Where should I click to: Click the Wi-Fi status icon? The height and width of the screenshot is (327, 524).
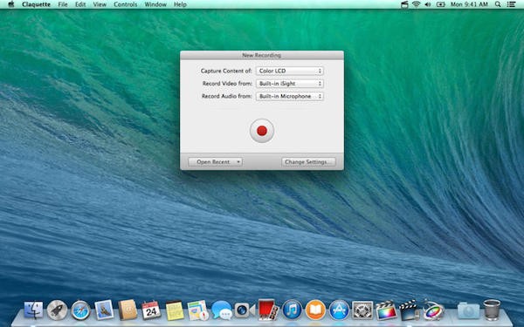tap(416, 4)
